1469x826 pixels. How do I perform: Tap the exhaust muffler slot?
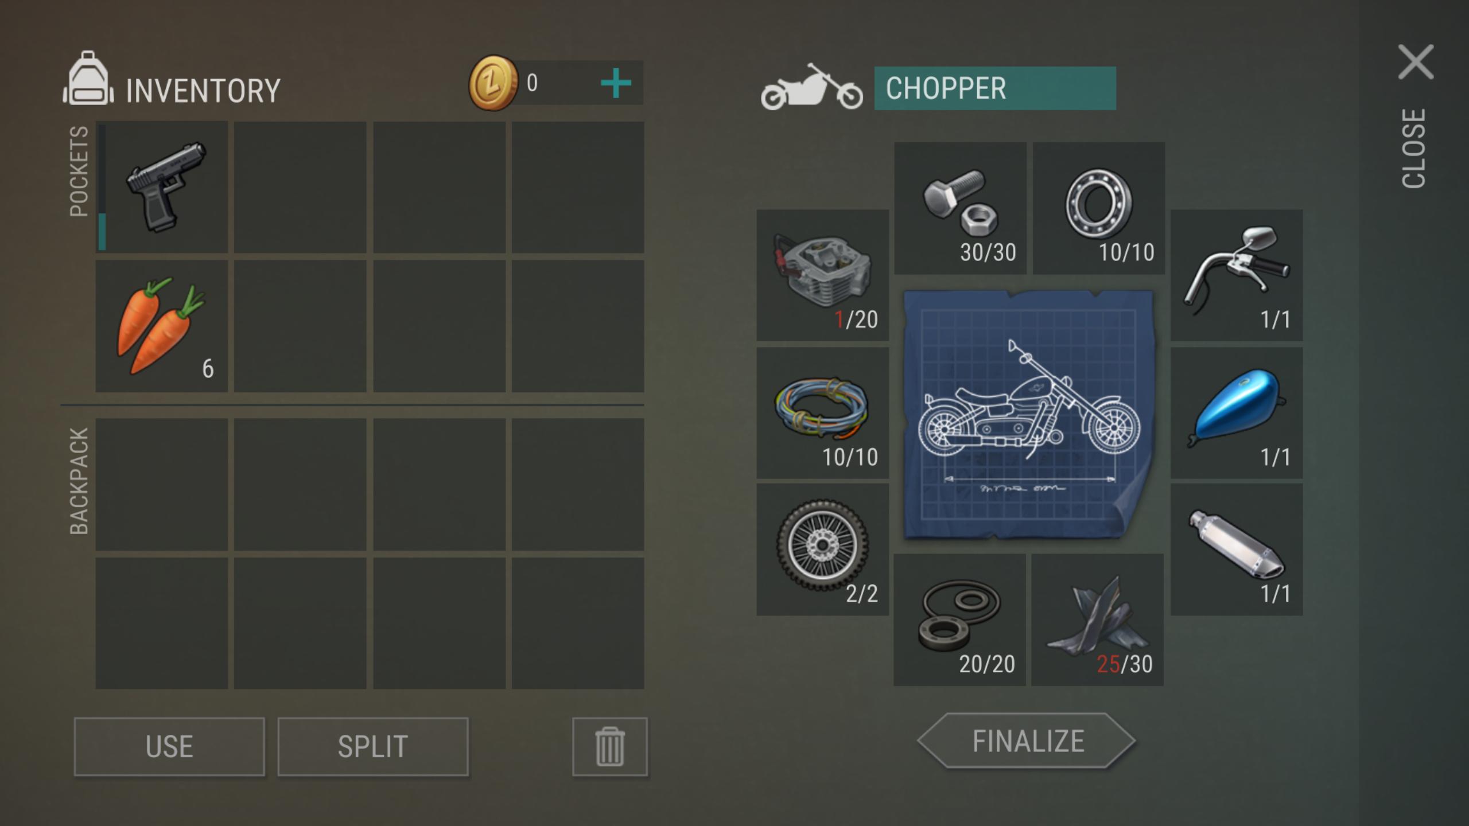(x=1237, y=550)
